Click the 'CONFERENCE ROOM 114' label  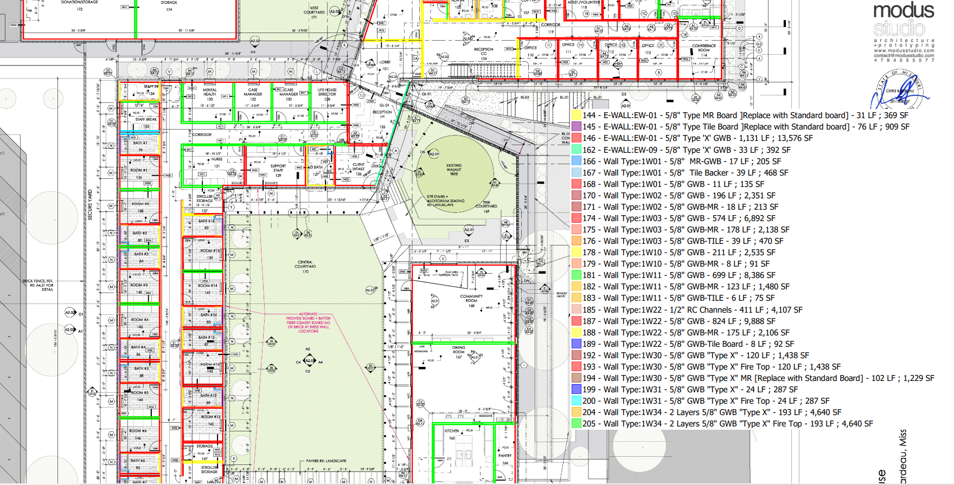pos(704,50)
